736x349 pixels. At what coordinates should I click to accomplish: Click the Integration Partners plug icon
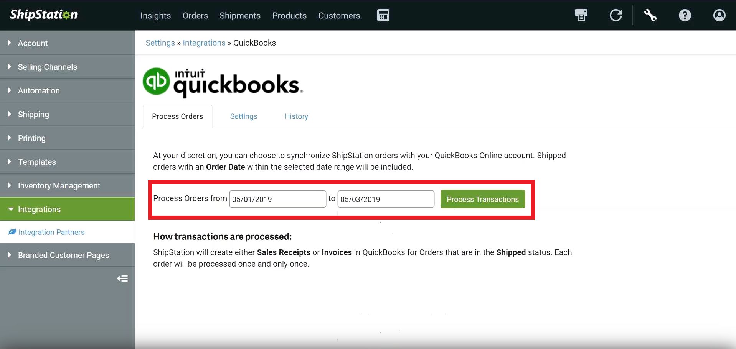point(12,232)
